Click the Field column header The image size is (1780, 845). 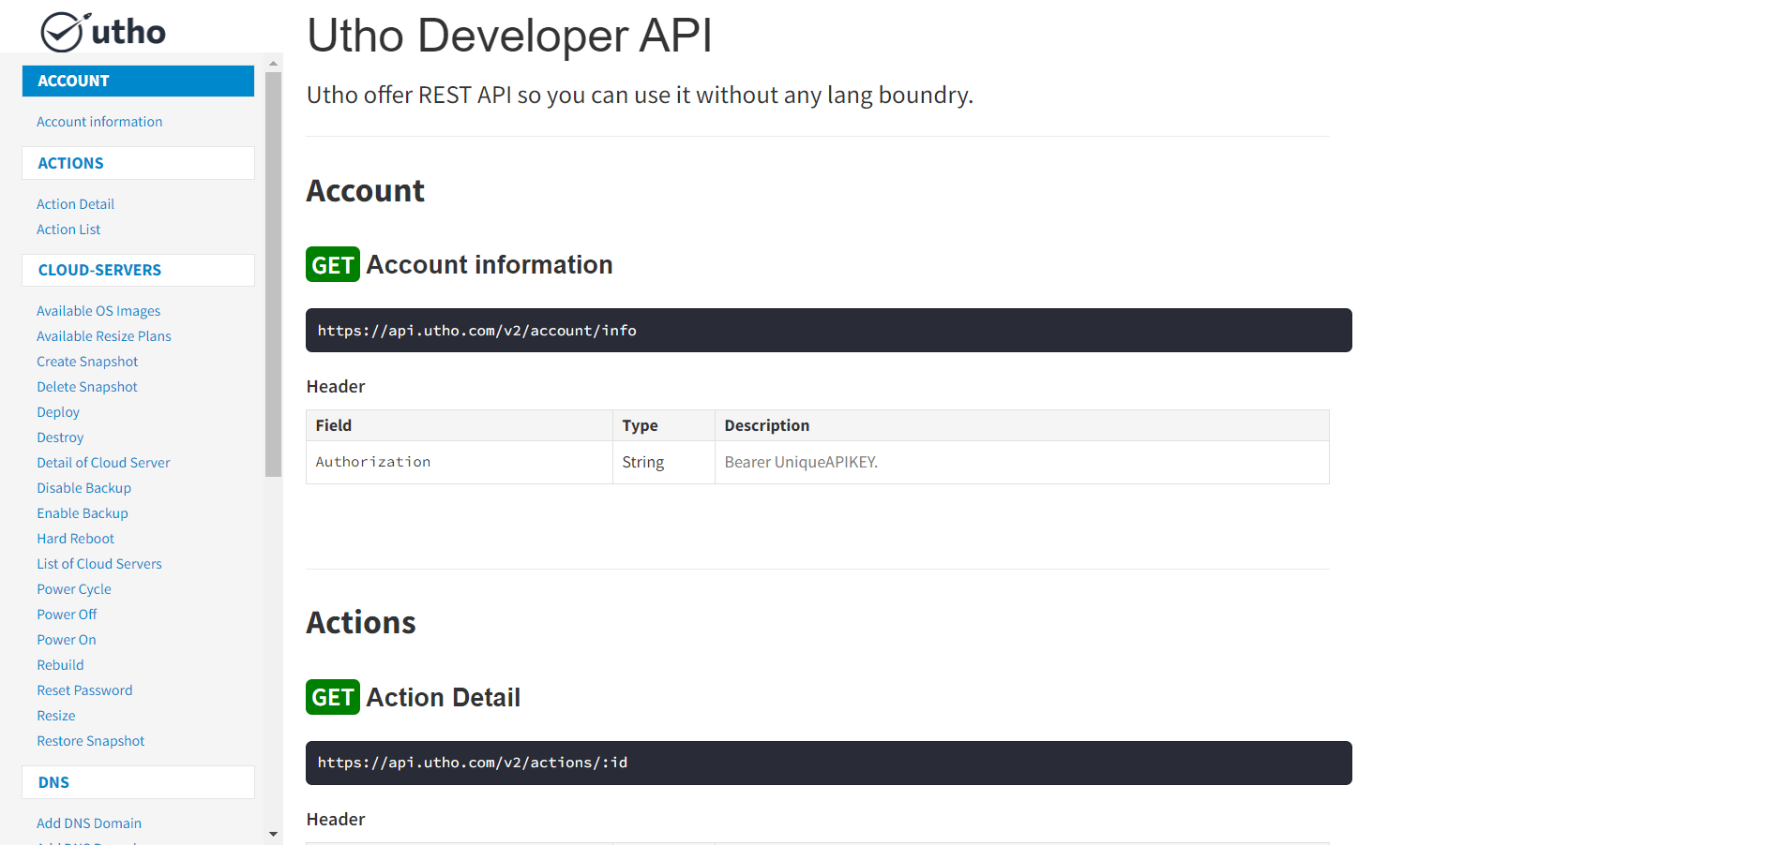(460, 425)
